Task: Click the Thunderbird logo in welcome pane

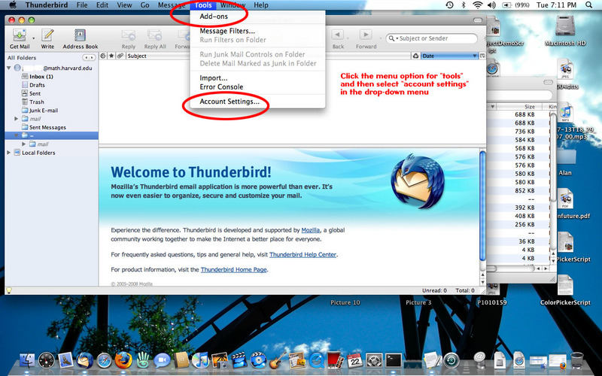Action: pos(412,178)
